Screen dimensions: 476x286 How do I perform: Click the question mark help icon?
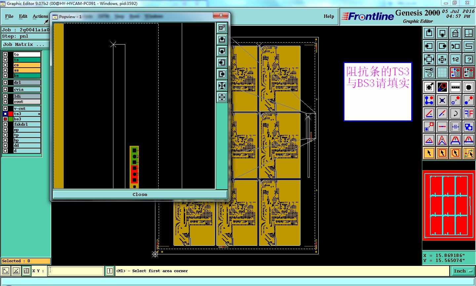[468, 59]
